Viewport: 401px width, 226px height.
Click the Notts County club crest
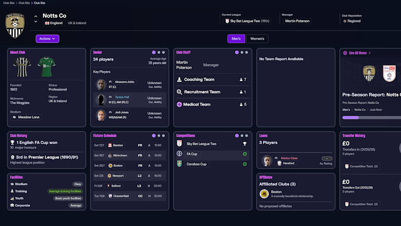(15, 25)
